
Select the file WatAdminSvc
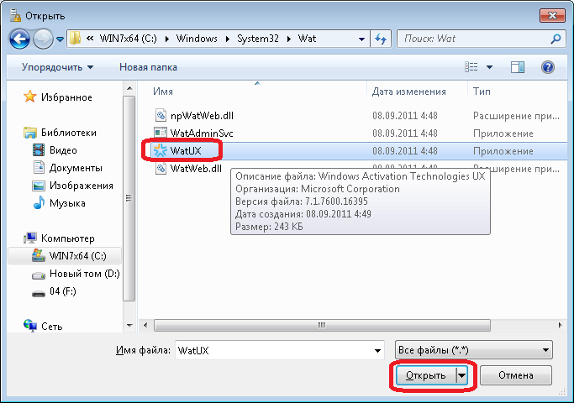coord(202,133)
